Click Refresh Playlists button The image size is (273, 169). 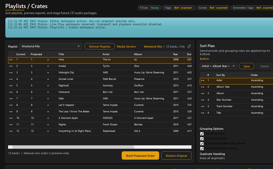(x=100, y=46)
